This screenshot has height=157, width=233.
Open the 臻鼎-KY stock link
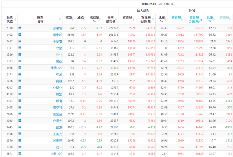click(x=56, y=68)
